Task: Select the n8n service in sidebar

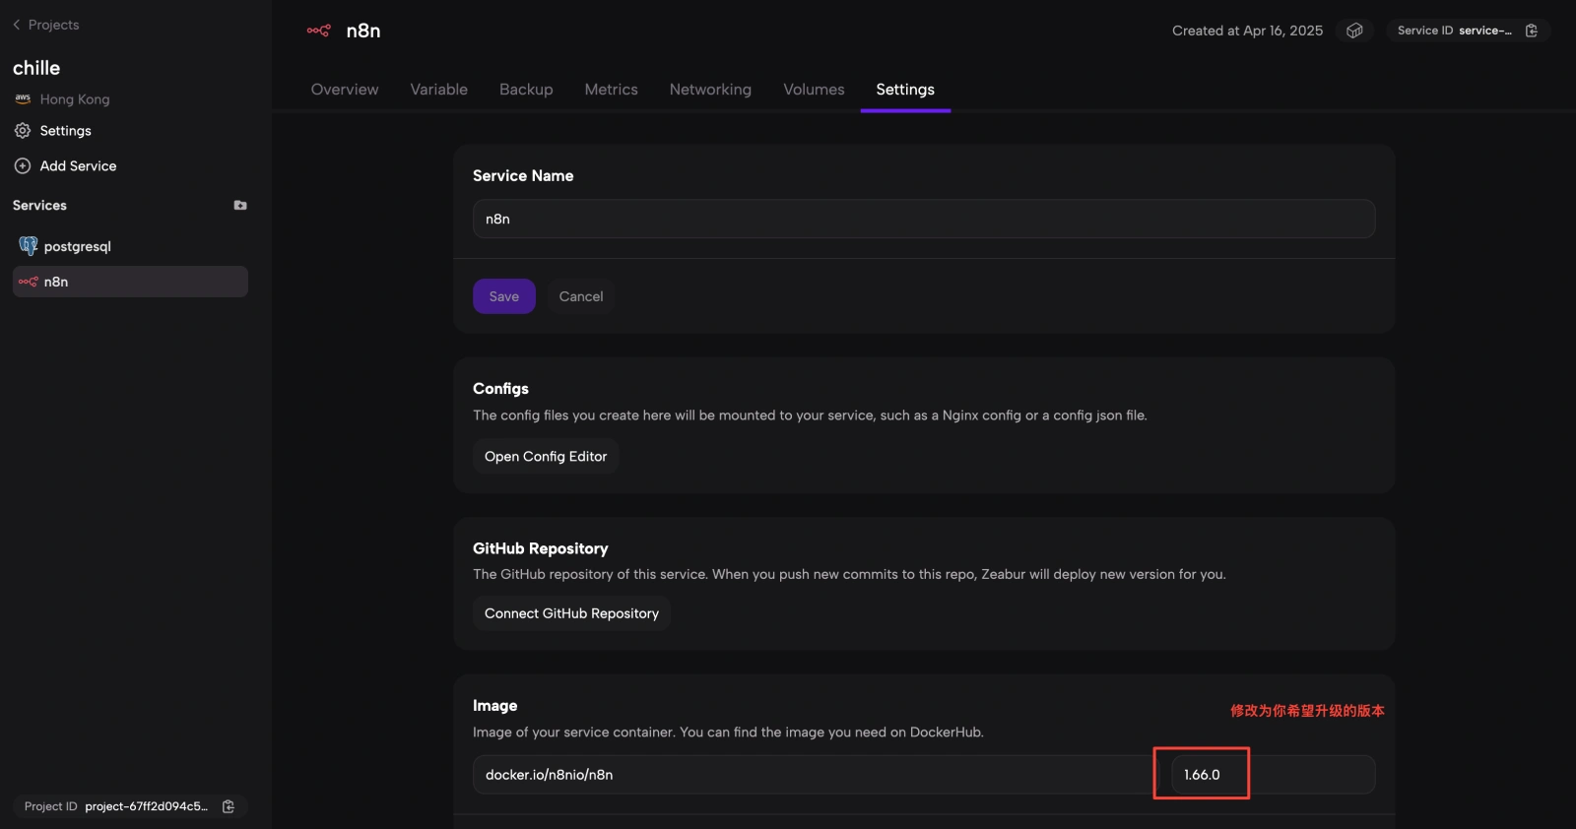Action: click(x=56, y=282)
